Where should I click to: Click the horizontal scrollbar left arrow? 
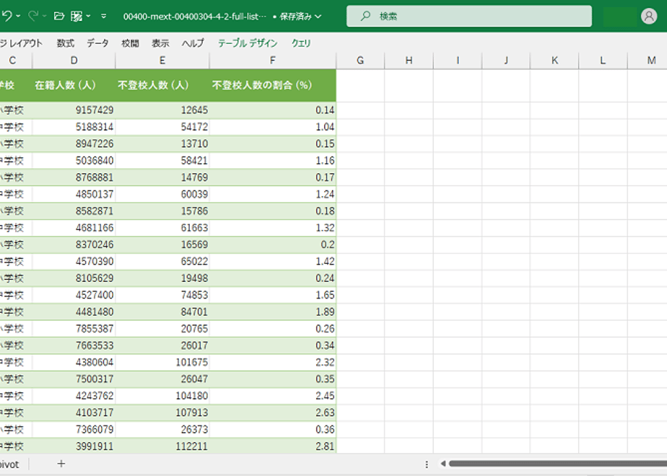(x=443, y=464)
